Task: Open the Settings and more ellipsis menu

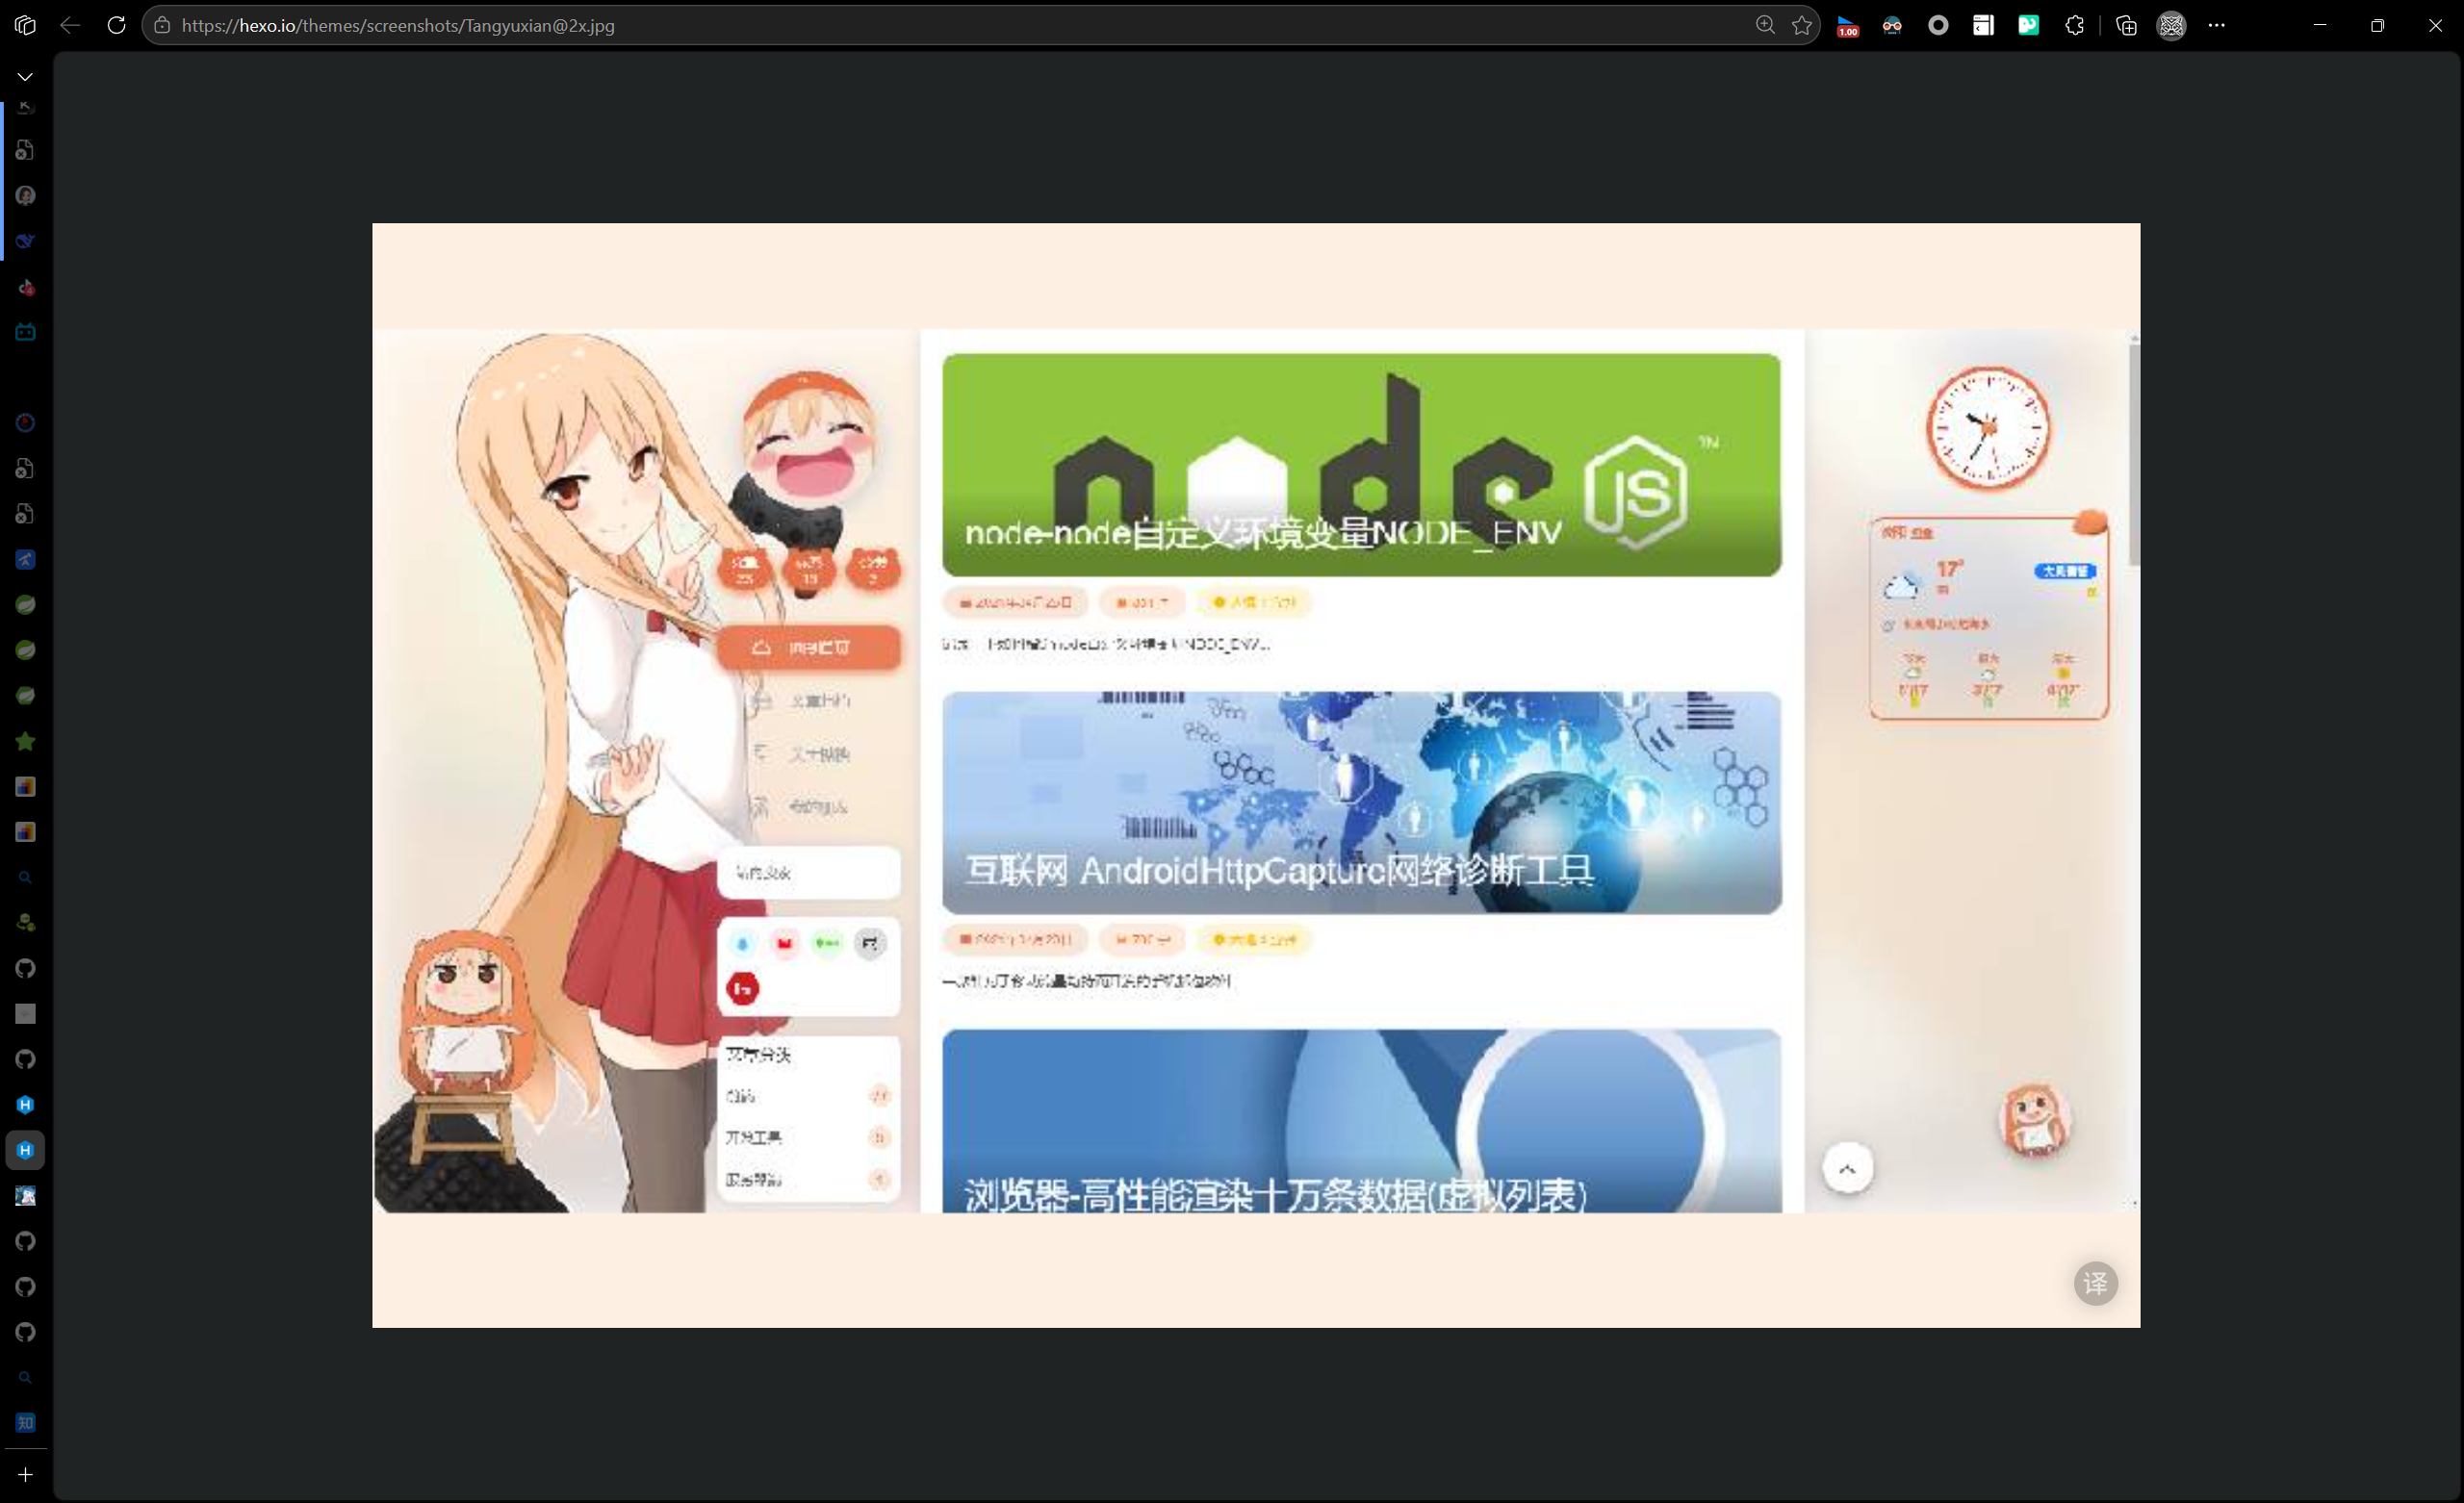Action: tap(2216, 25)
